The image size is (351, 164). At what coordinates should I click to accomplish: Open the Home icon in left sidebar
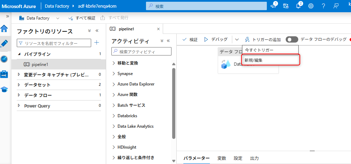point(4,29)
